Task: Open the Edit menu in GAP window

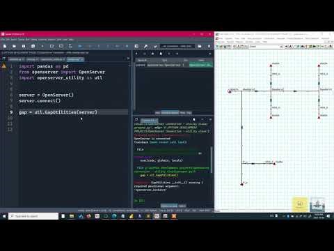Action: pos(243,38)
